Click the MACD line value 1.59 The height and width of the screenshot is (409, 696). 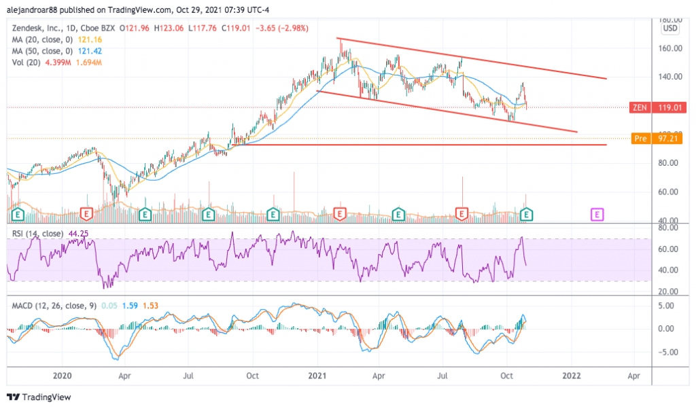point(130,306)
